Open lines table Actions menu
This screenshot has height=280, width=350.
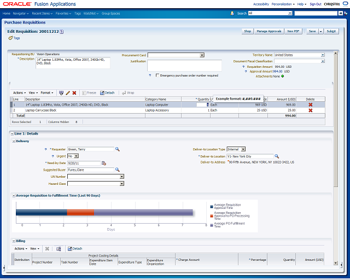(x=20, y=93)
